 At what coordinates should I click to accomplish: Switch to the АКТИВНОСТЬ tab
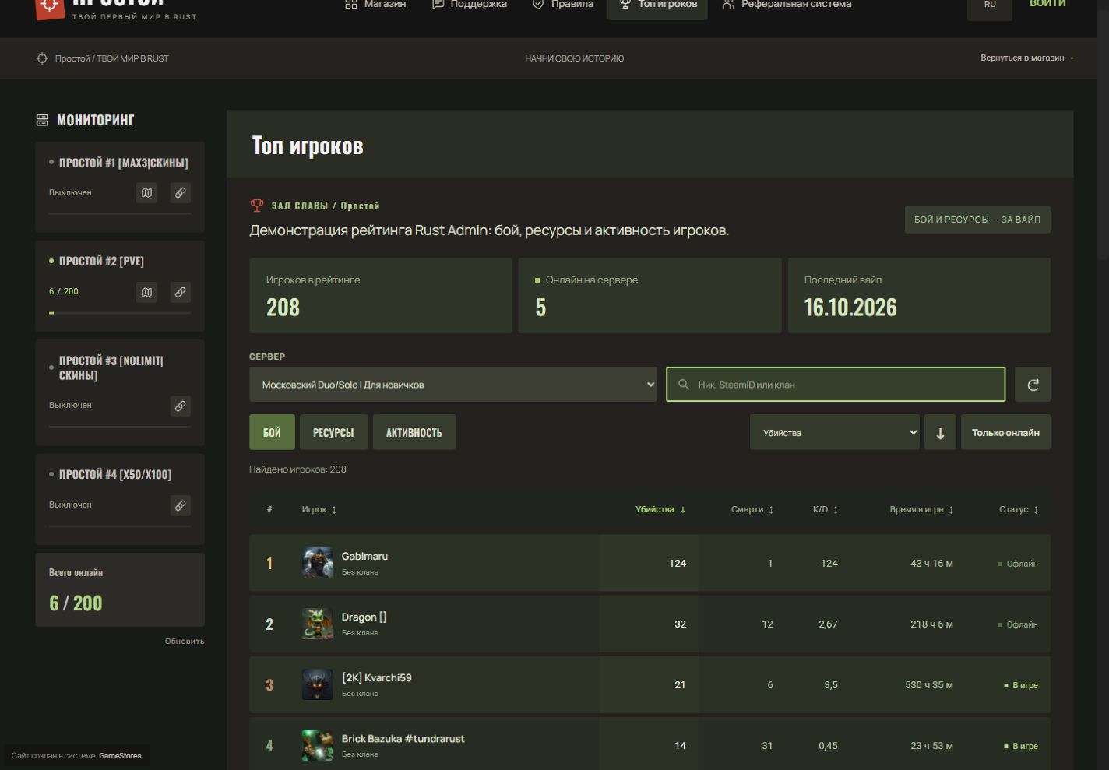414,432
